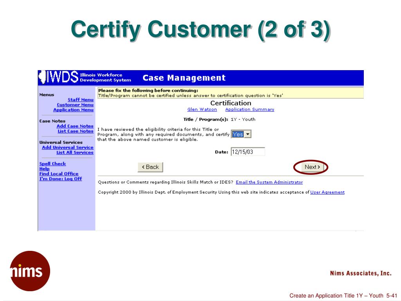
Task: Click the 'Case Management' header text
Action: [184, 78]
